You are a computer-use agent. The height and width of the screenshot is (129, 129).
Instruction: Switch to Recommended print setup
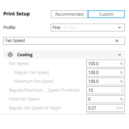[69, 14]
